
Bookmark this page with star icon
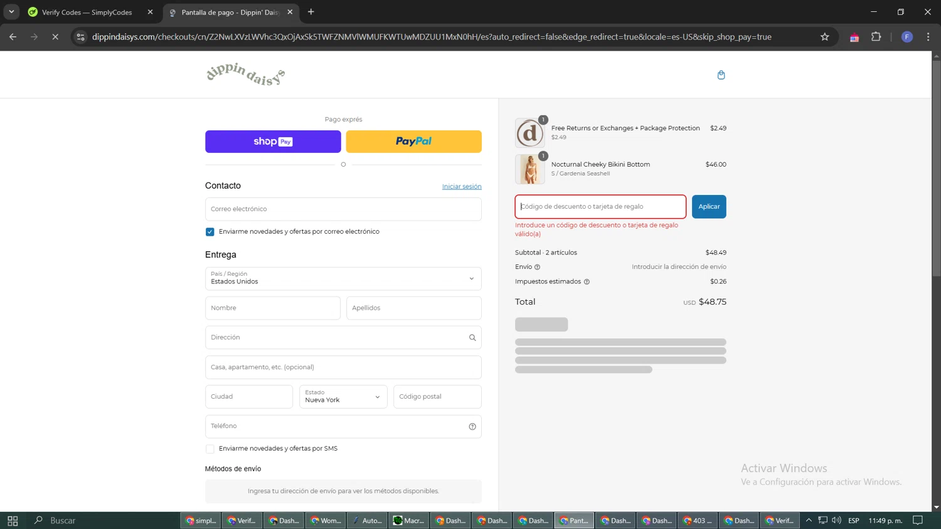pos(824,37)
